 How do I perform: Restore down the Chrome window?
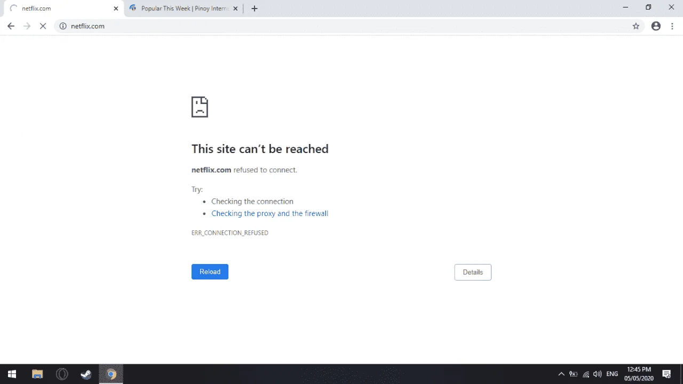pos(648,7)
